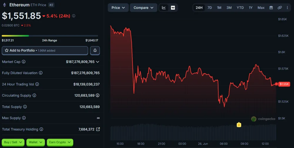Click the $1.65K axis label
This screenshot has width=294, height=148.
point(282,19)
